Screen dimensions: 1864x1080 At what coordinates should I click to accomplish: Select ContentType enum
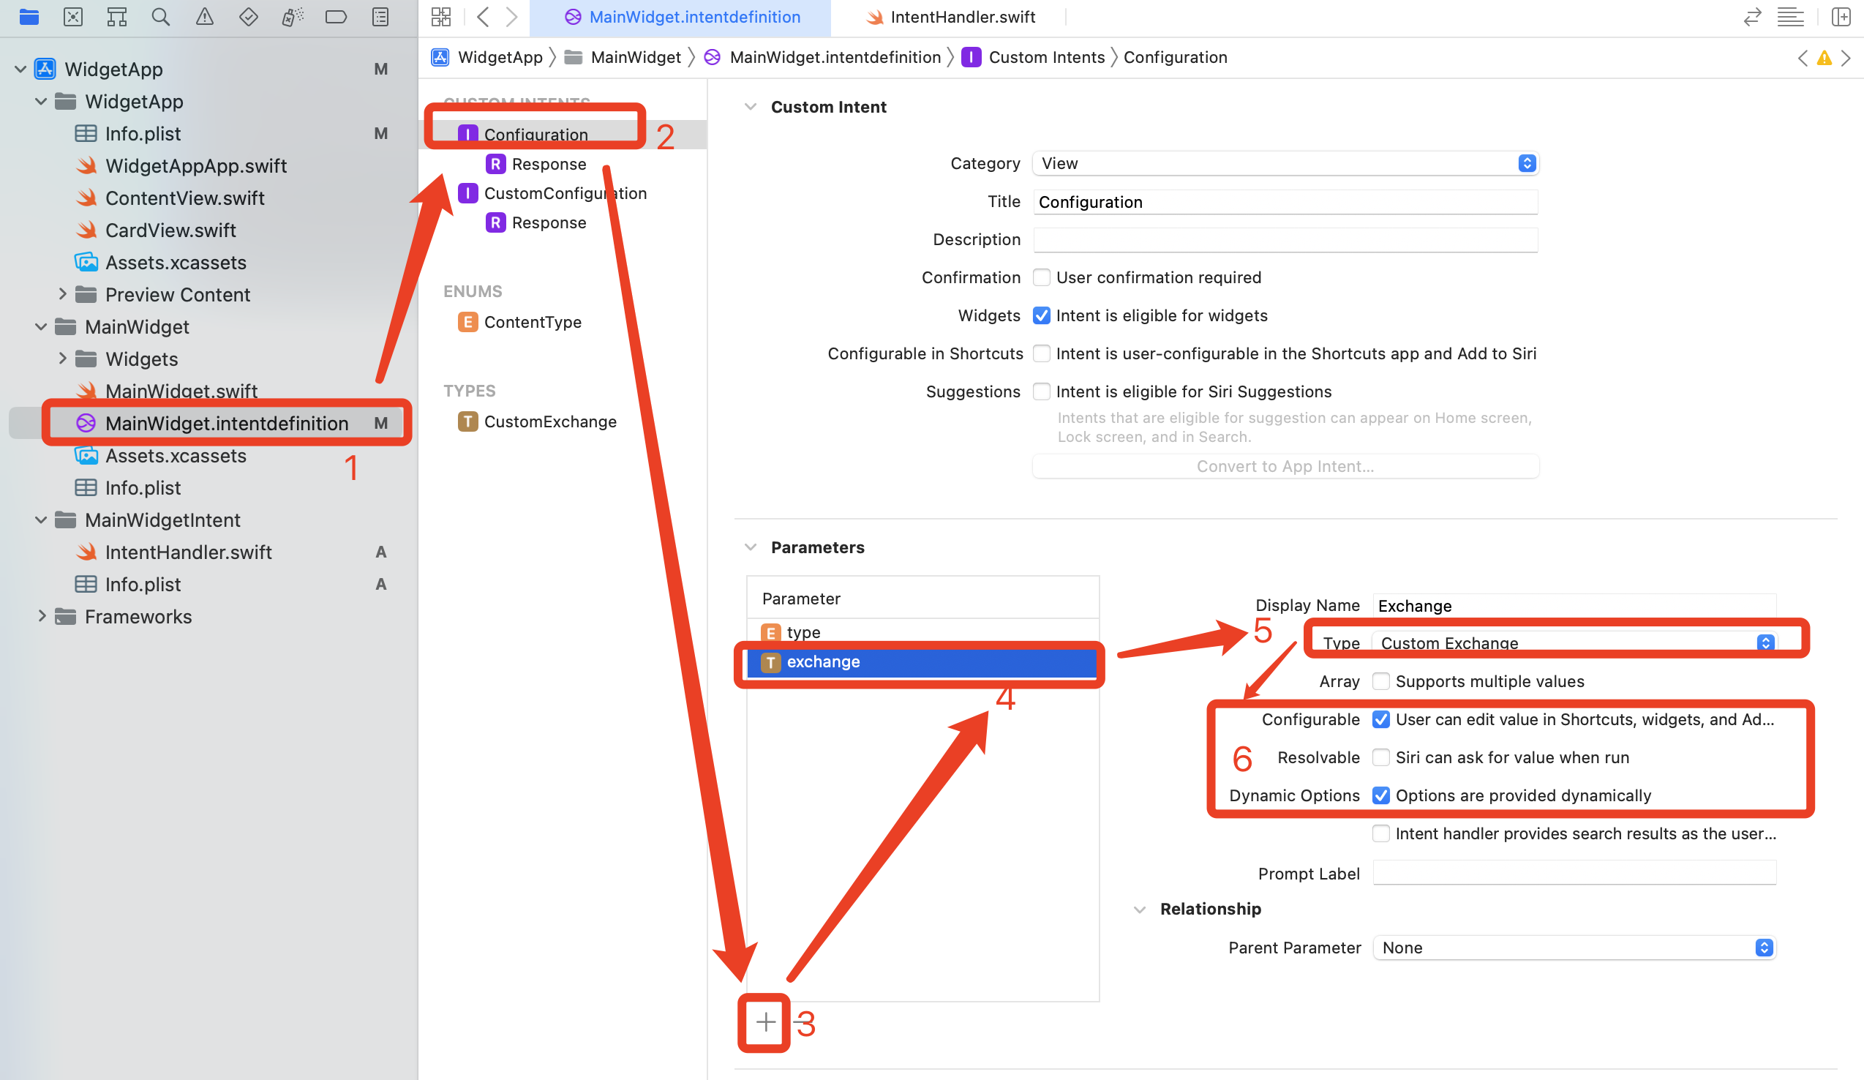[533, 322]
